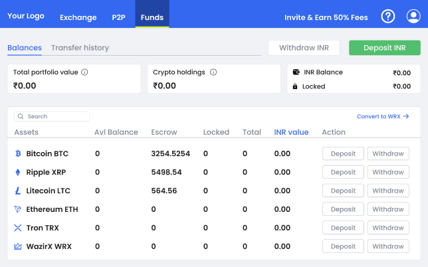This screenshot has height=267, width=428.
Task: Click the Your Logo home link
Action: 26,16
